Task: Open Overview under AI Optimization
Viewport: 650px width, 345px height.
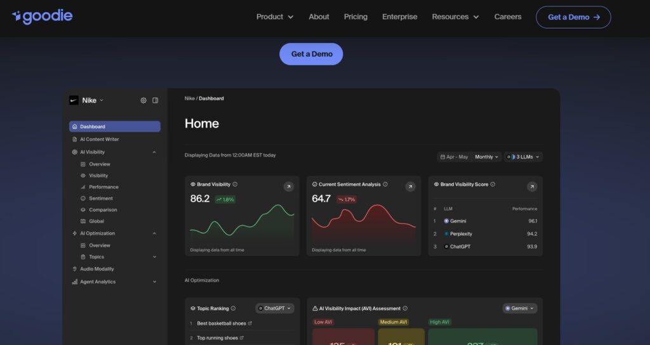Action: coord(100,245)
